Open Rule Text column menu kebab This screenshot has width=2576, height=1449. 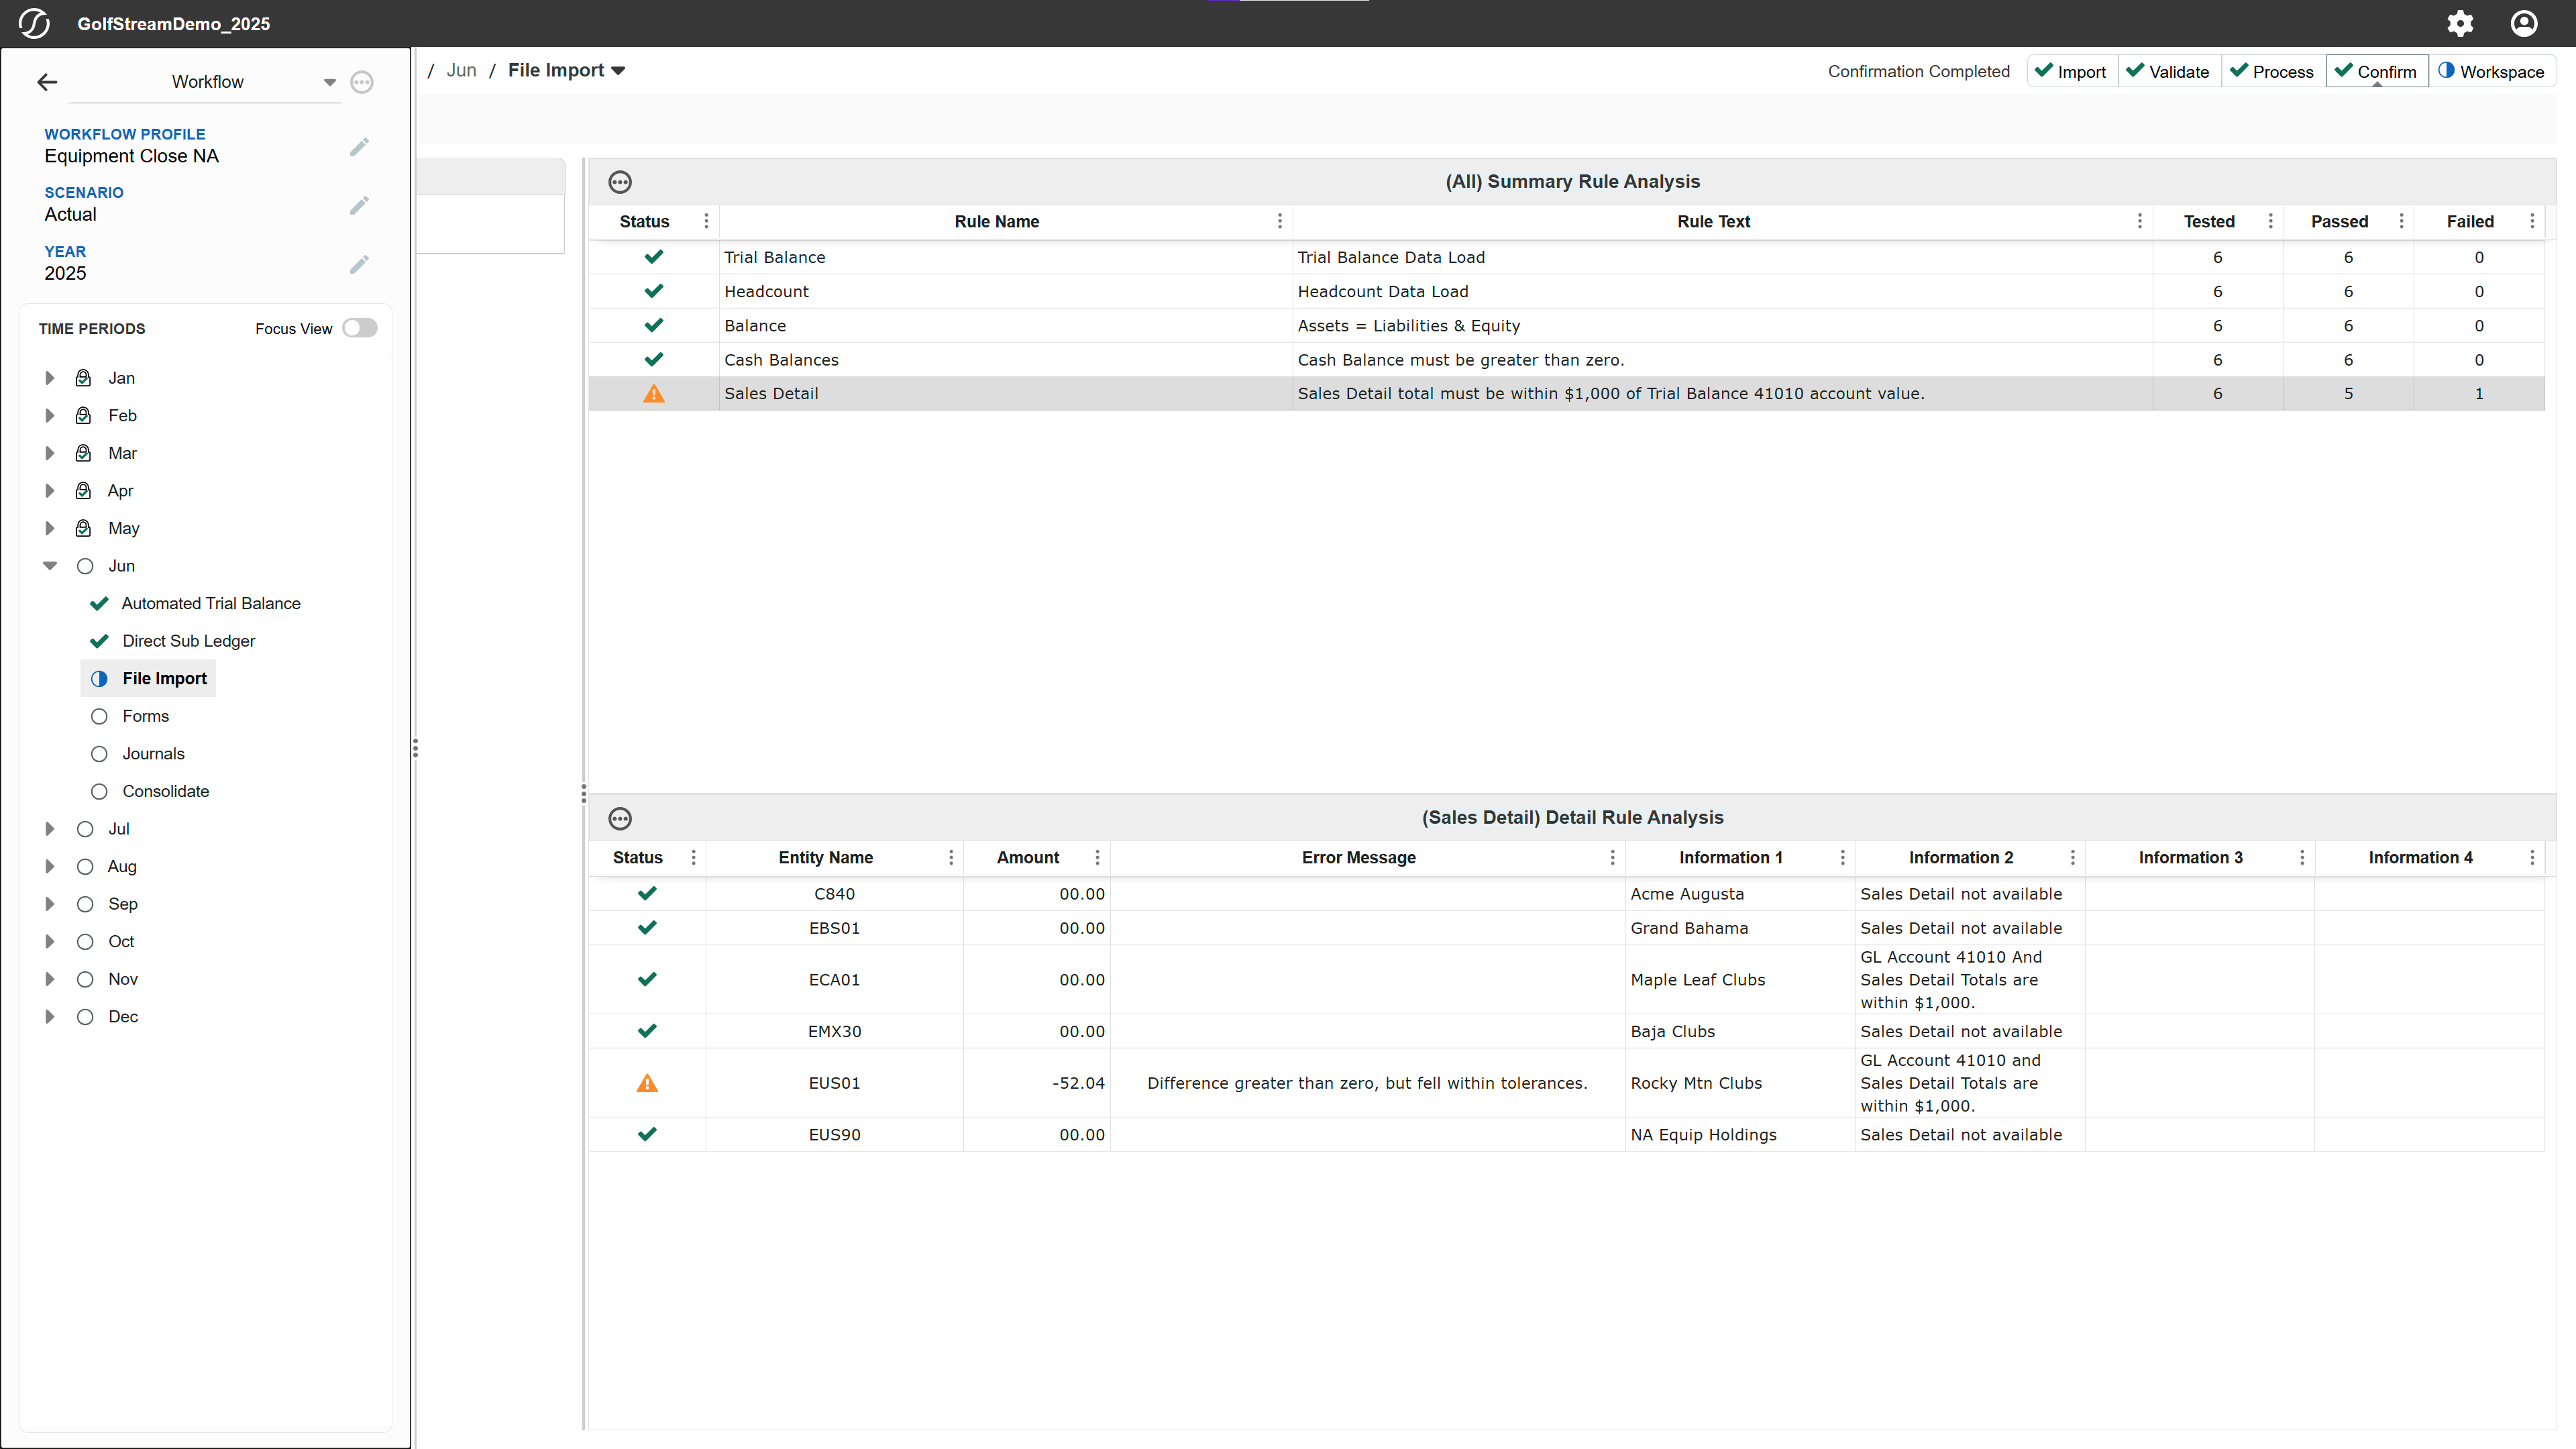tap(2139, 221)
